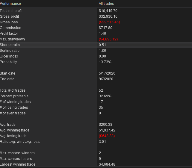Select the Percent profitable row
Screen dimensions: 192x168
click(x=96, y=96)
